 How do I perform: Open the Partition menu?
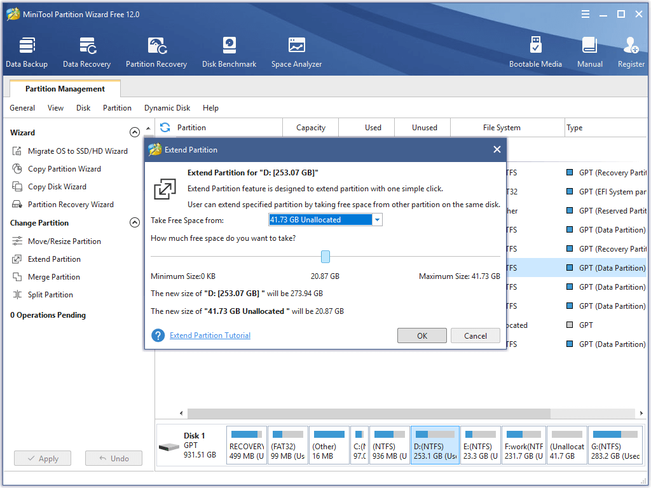coord(117,108)
